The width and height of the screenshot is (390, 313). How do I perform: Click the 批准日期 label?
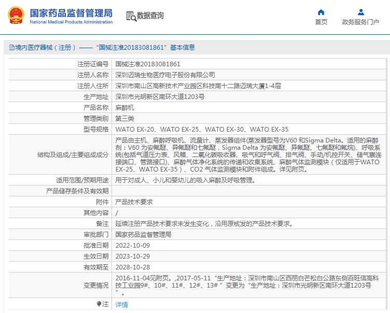(96, 246)
